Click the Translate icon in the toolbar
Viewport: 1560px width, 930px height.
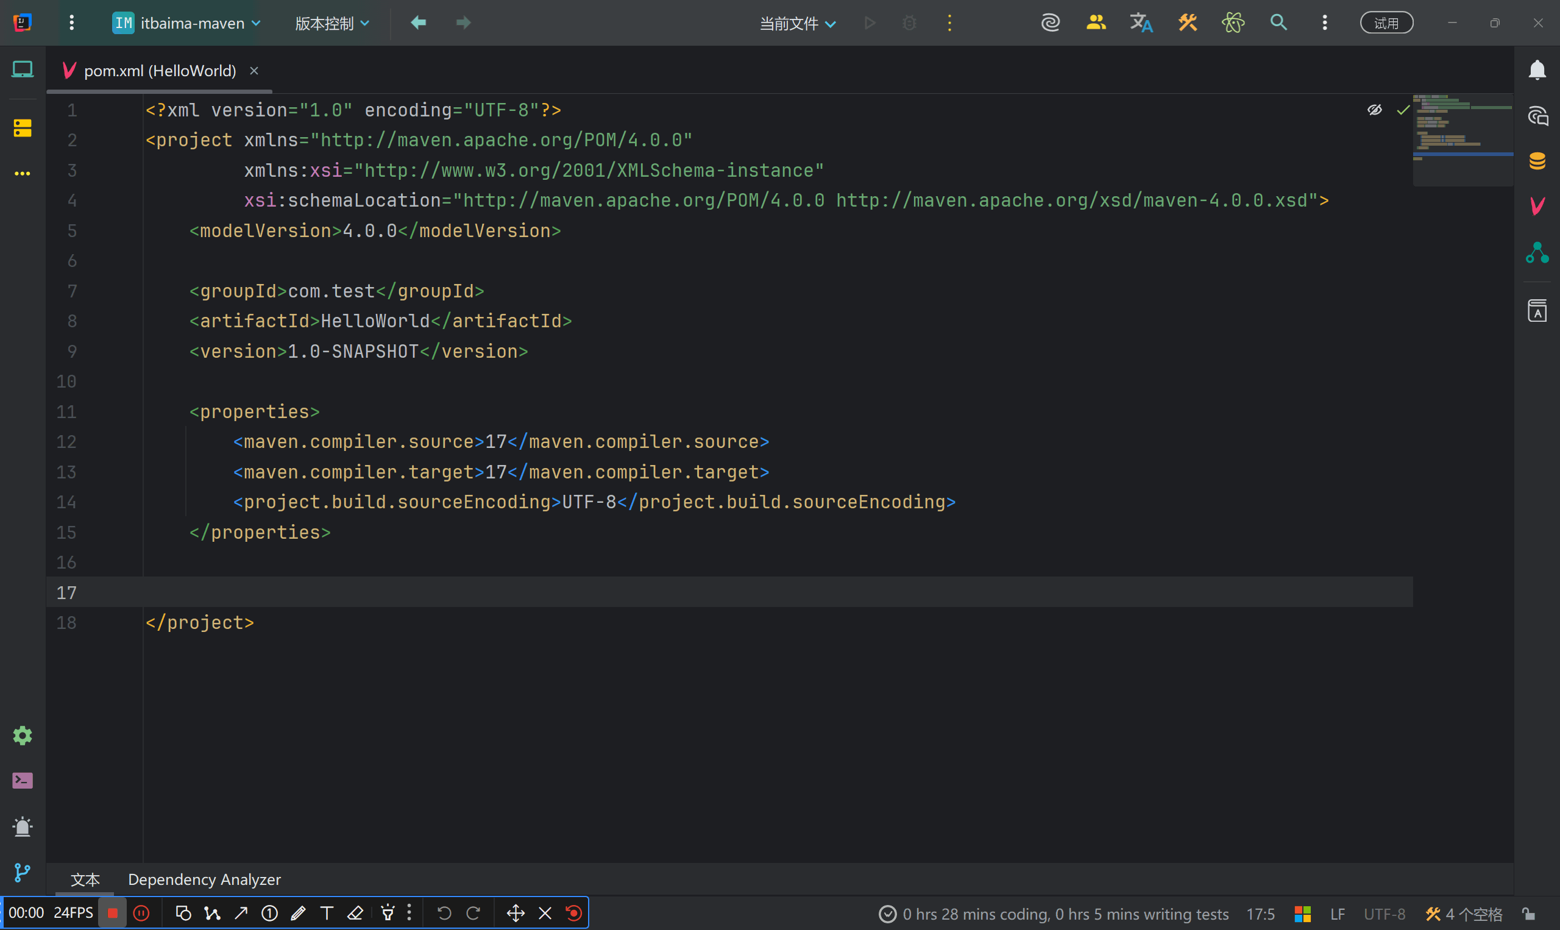click(x=1141, y=23)
